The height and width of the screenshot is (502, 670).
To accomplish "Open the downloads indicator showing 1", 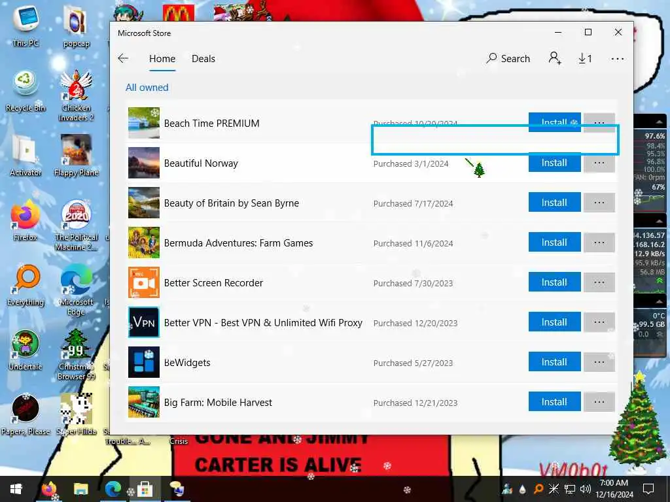I will pyautogui.click(x=585, y=58).
